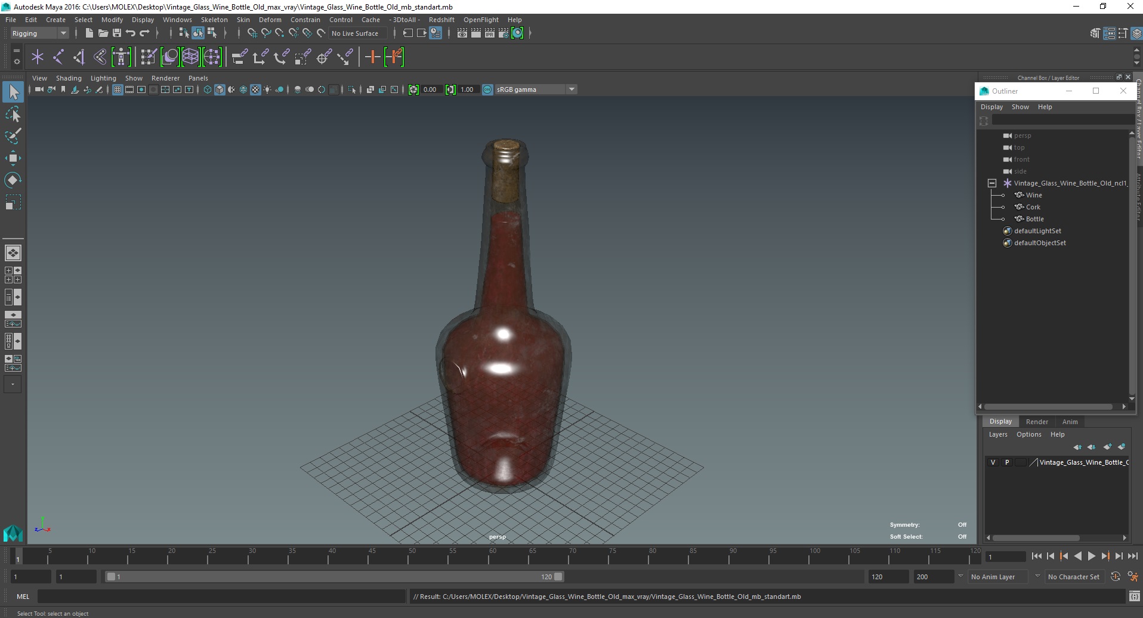The image size is (1143, 618).
Task: Toggle layer playback P box
Action: 1007,462
